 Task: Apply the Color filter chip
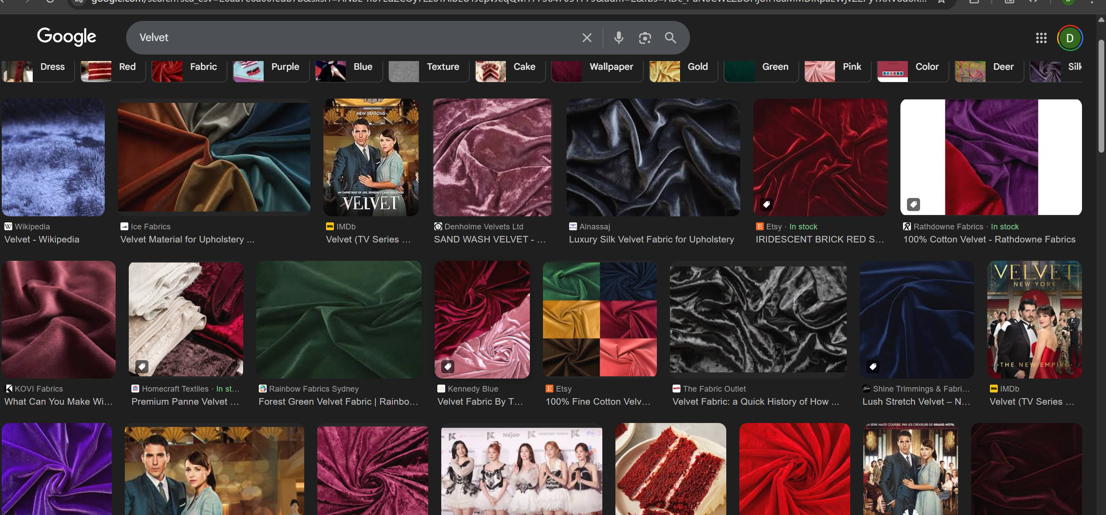pyautogui.click(x=912, y=68)
